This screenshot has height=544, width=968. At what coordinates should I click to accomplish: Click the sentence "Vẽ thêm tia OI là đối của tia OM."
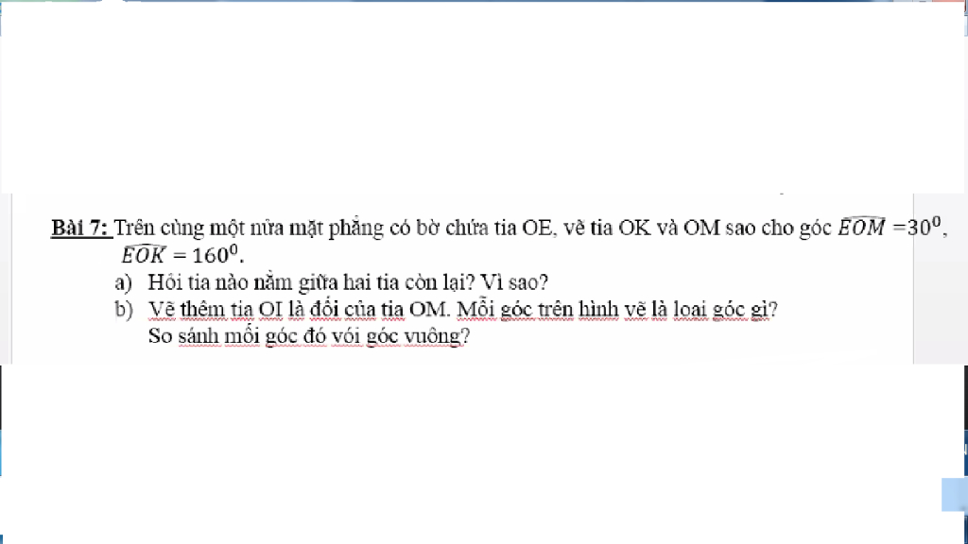pos(299,310)
